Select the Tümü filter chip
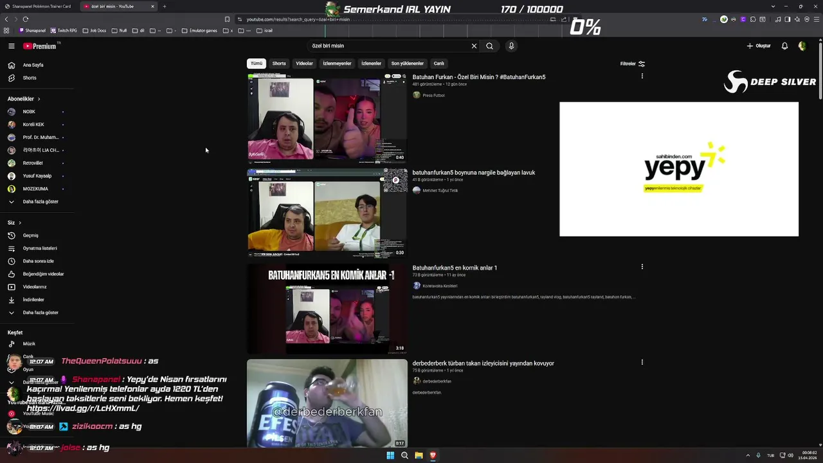This screenshot has height=463, width=823. [257, 64]
